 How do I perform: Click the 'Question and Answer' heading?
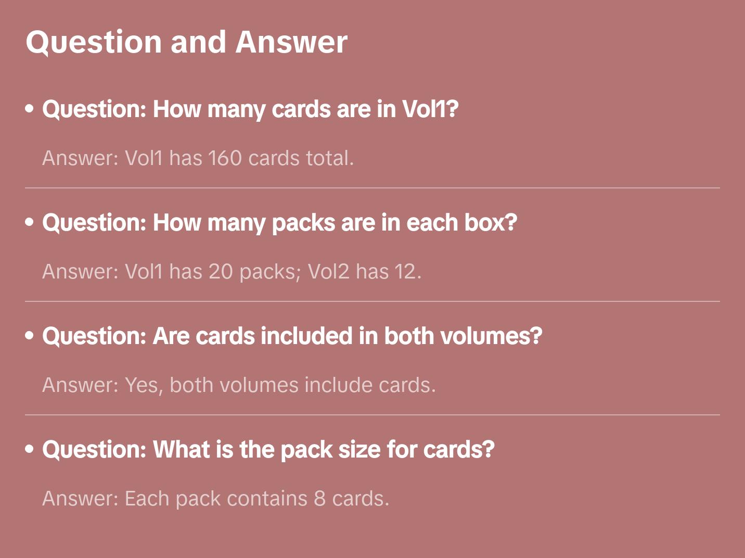[x=186, y=42]
